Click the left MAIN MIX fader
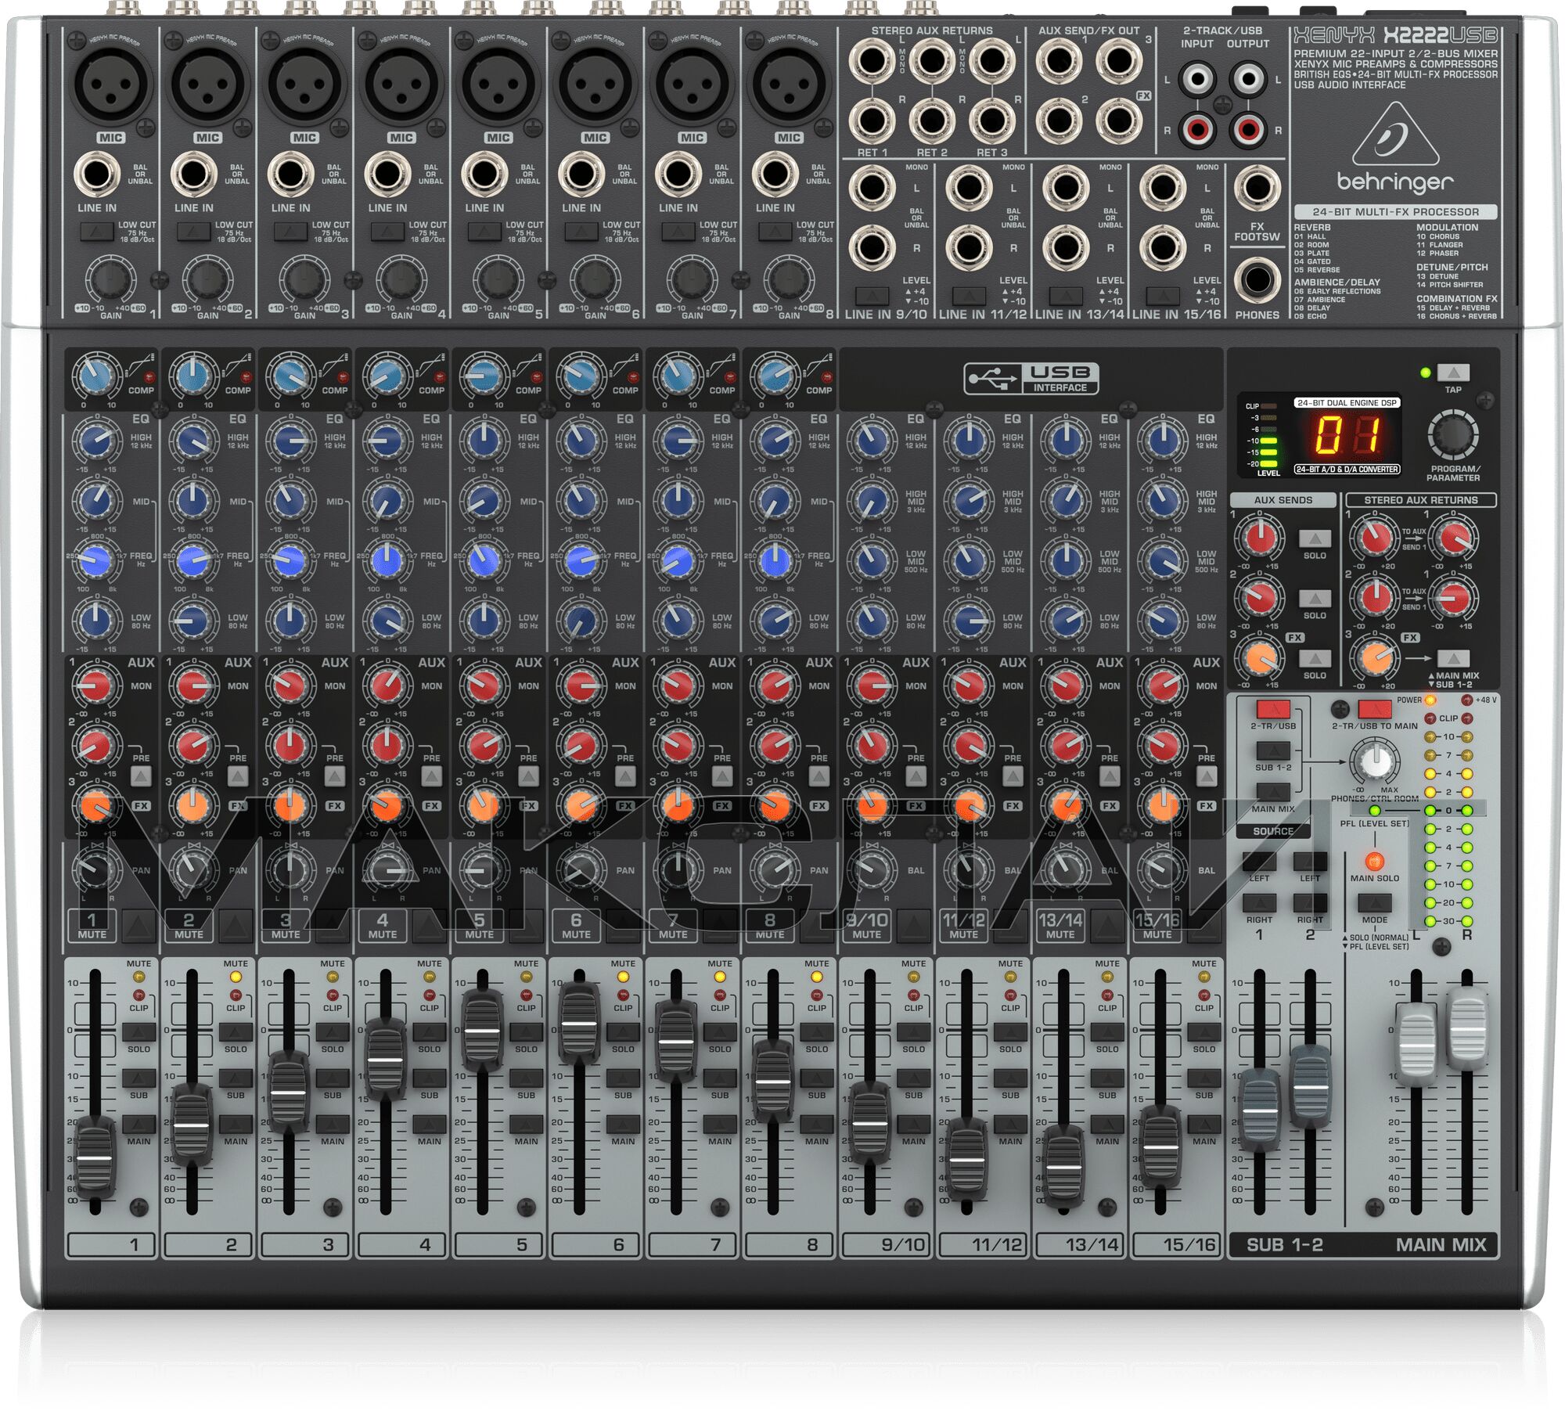 [1416, 1046]
